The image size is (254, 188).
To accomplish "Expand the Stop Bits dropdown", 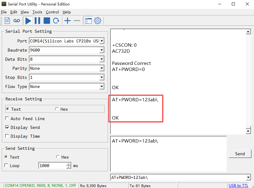I will [x=102, y=77].
